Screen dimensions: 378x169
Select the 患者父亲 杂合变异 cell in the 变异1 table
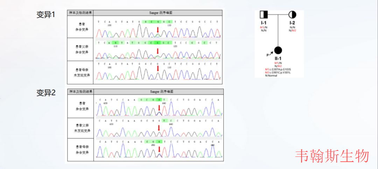point(80,49)
